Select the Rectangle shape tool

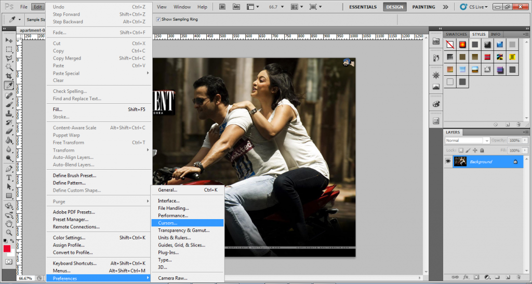point(9,196)
